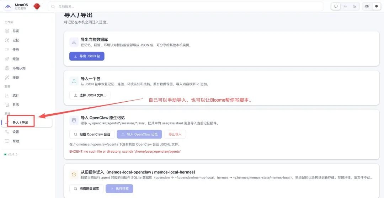Select the system theme monitor icon
The height and width of the screenshot is (198, 384).
tap(336, 7)
